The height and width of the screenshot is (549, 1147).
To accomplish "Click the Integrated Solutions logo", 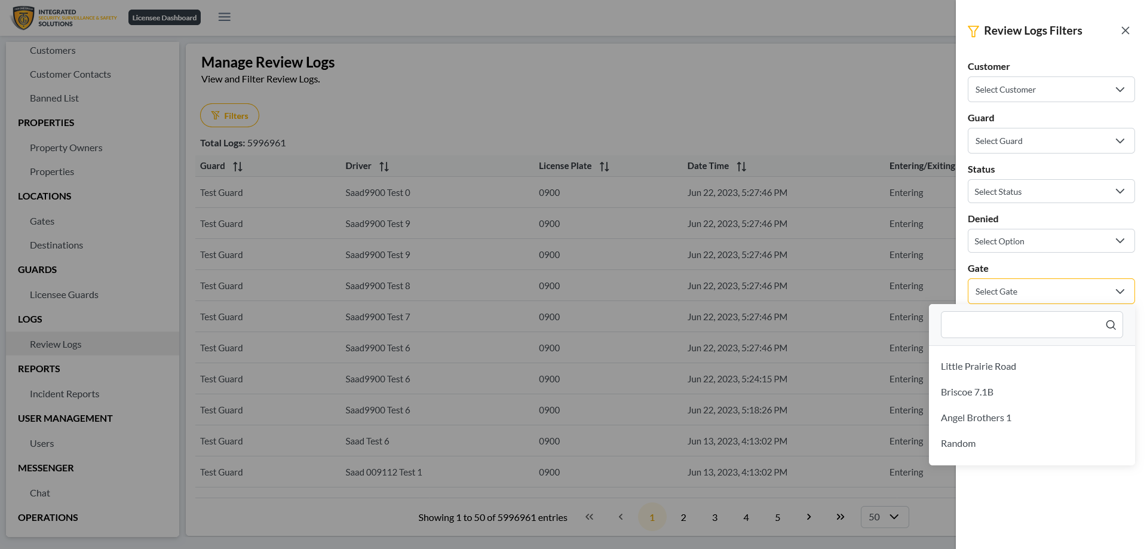I will [x=65, y=18].
